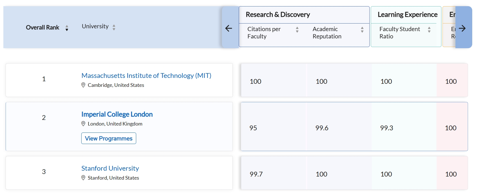Select the Learning Experience group header
This screenshot has height=195, width=477.
pyautogui.click(x=407, y=15)
